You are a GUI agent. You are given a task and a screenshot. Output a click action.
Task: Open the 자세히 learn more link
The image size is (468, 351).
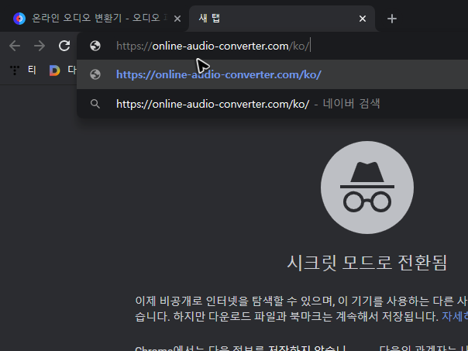(x=455, y=316)
